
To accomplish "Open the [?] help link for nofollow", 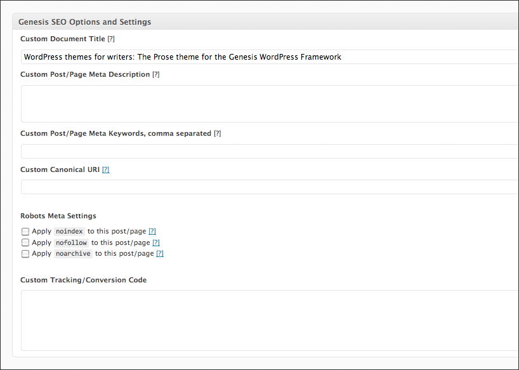I will (x=156, y=242).
